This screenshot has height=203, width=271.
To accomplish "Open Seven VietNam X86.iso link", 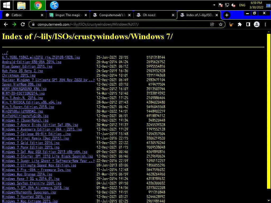I will pyautogui.click(x=21, y=84).
